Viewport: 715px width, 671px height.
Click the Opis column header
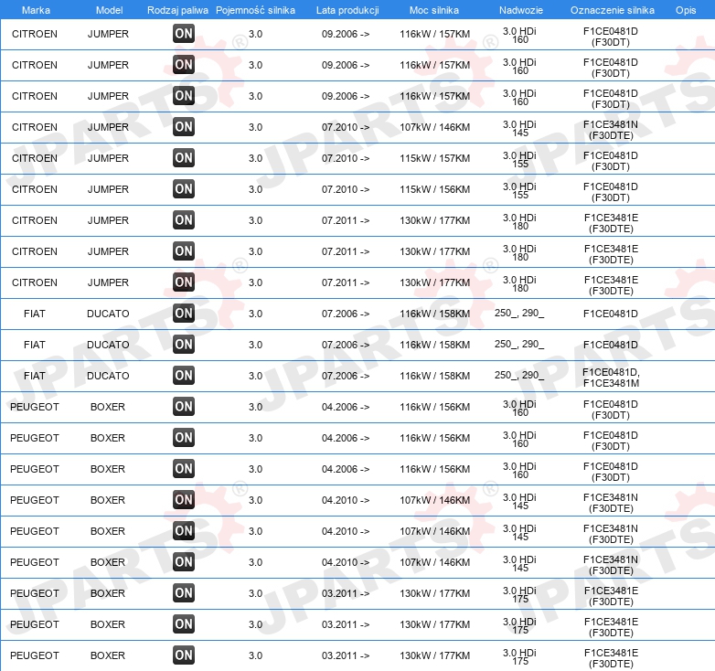click(x=686, y=10)
